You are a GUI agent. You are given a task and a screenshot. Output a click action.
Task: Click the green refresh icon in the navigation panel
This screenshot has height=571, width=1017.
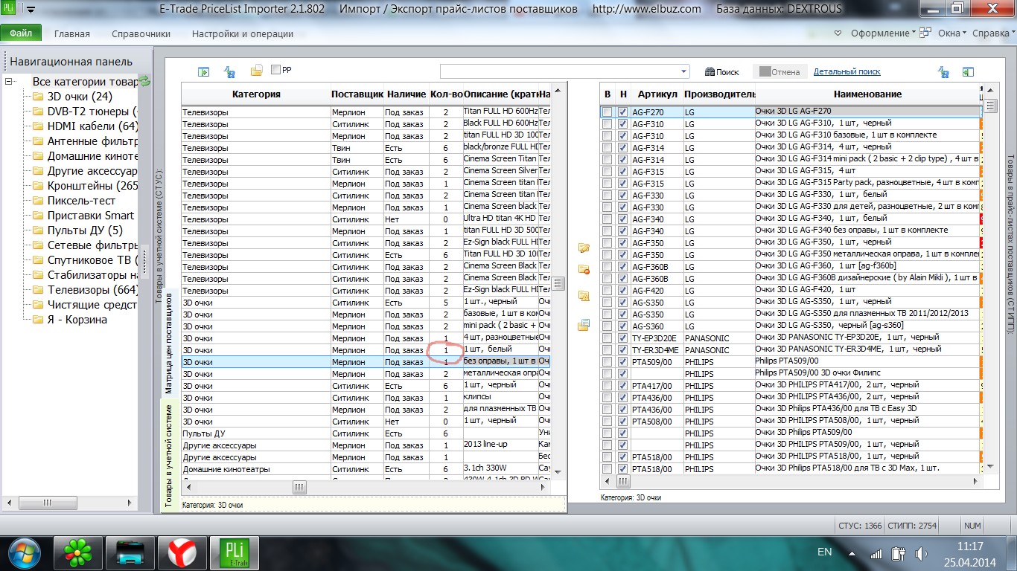144,81
